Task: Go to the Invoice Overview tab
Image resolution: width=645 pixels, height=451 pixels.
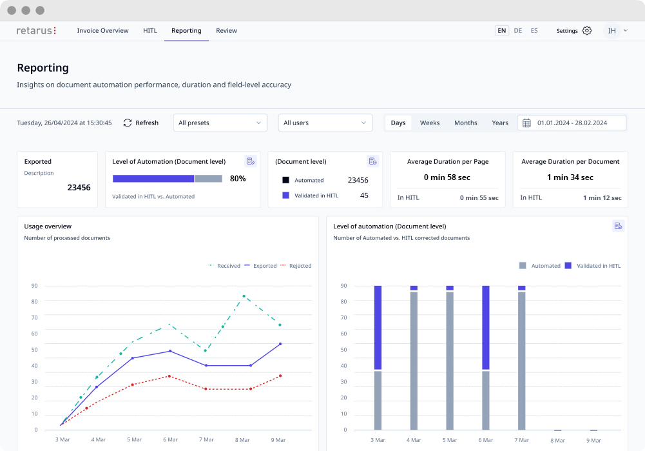Action: coord(103,30)
